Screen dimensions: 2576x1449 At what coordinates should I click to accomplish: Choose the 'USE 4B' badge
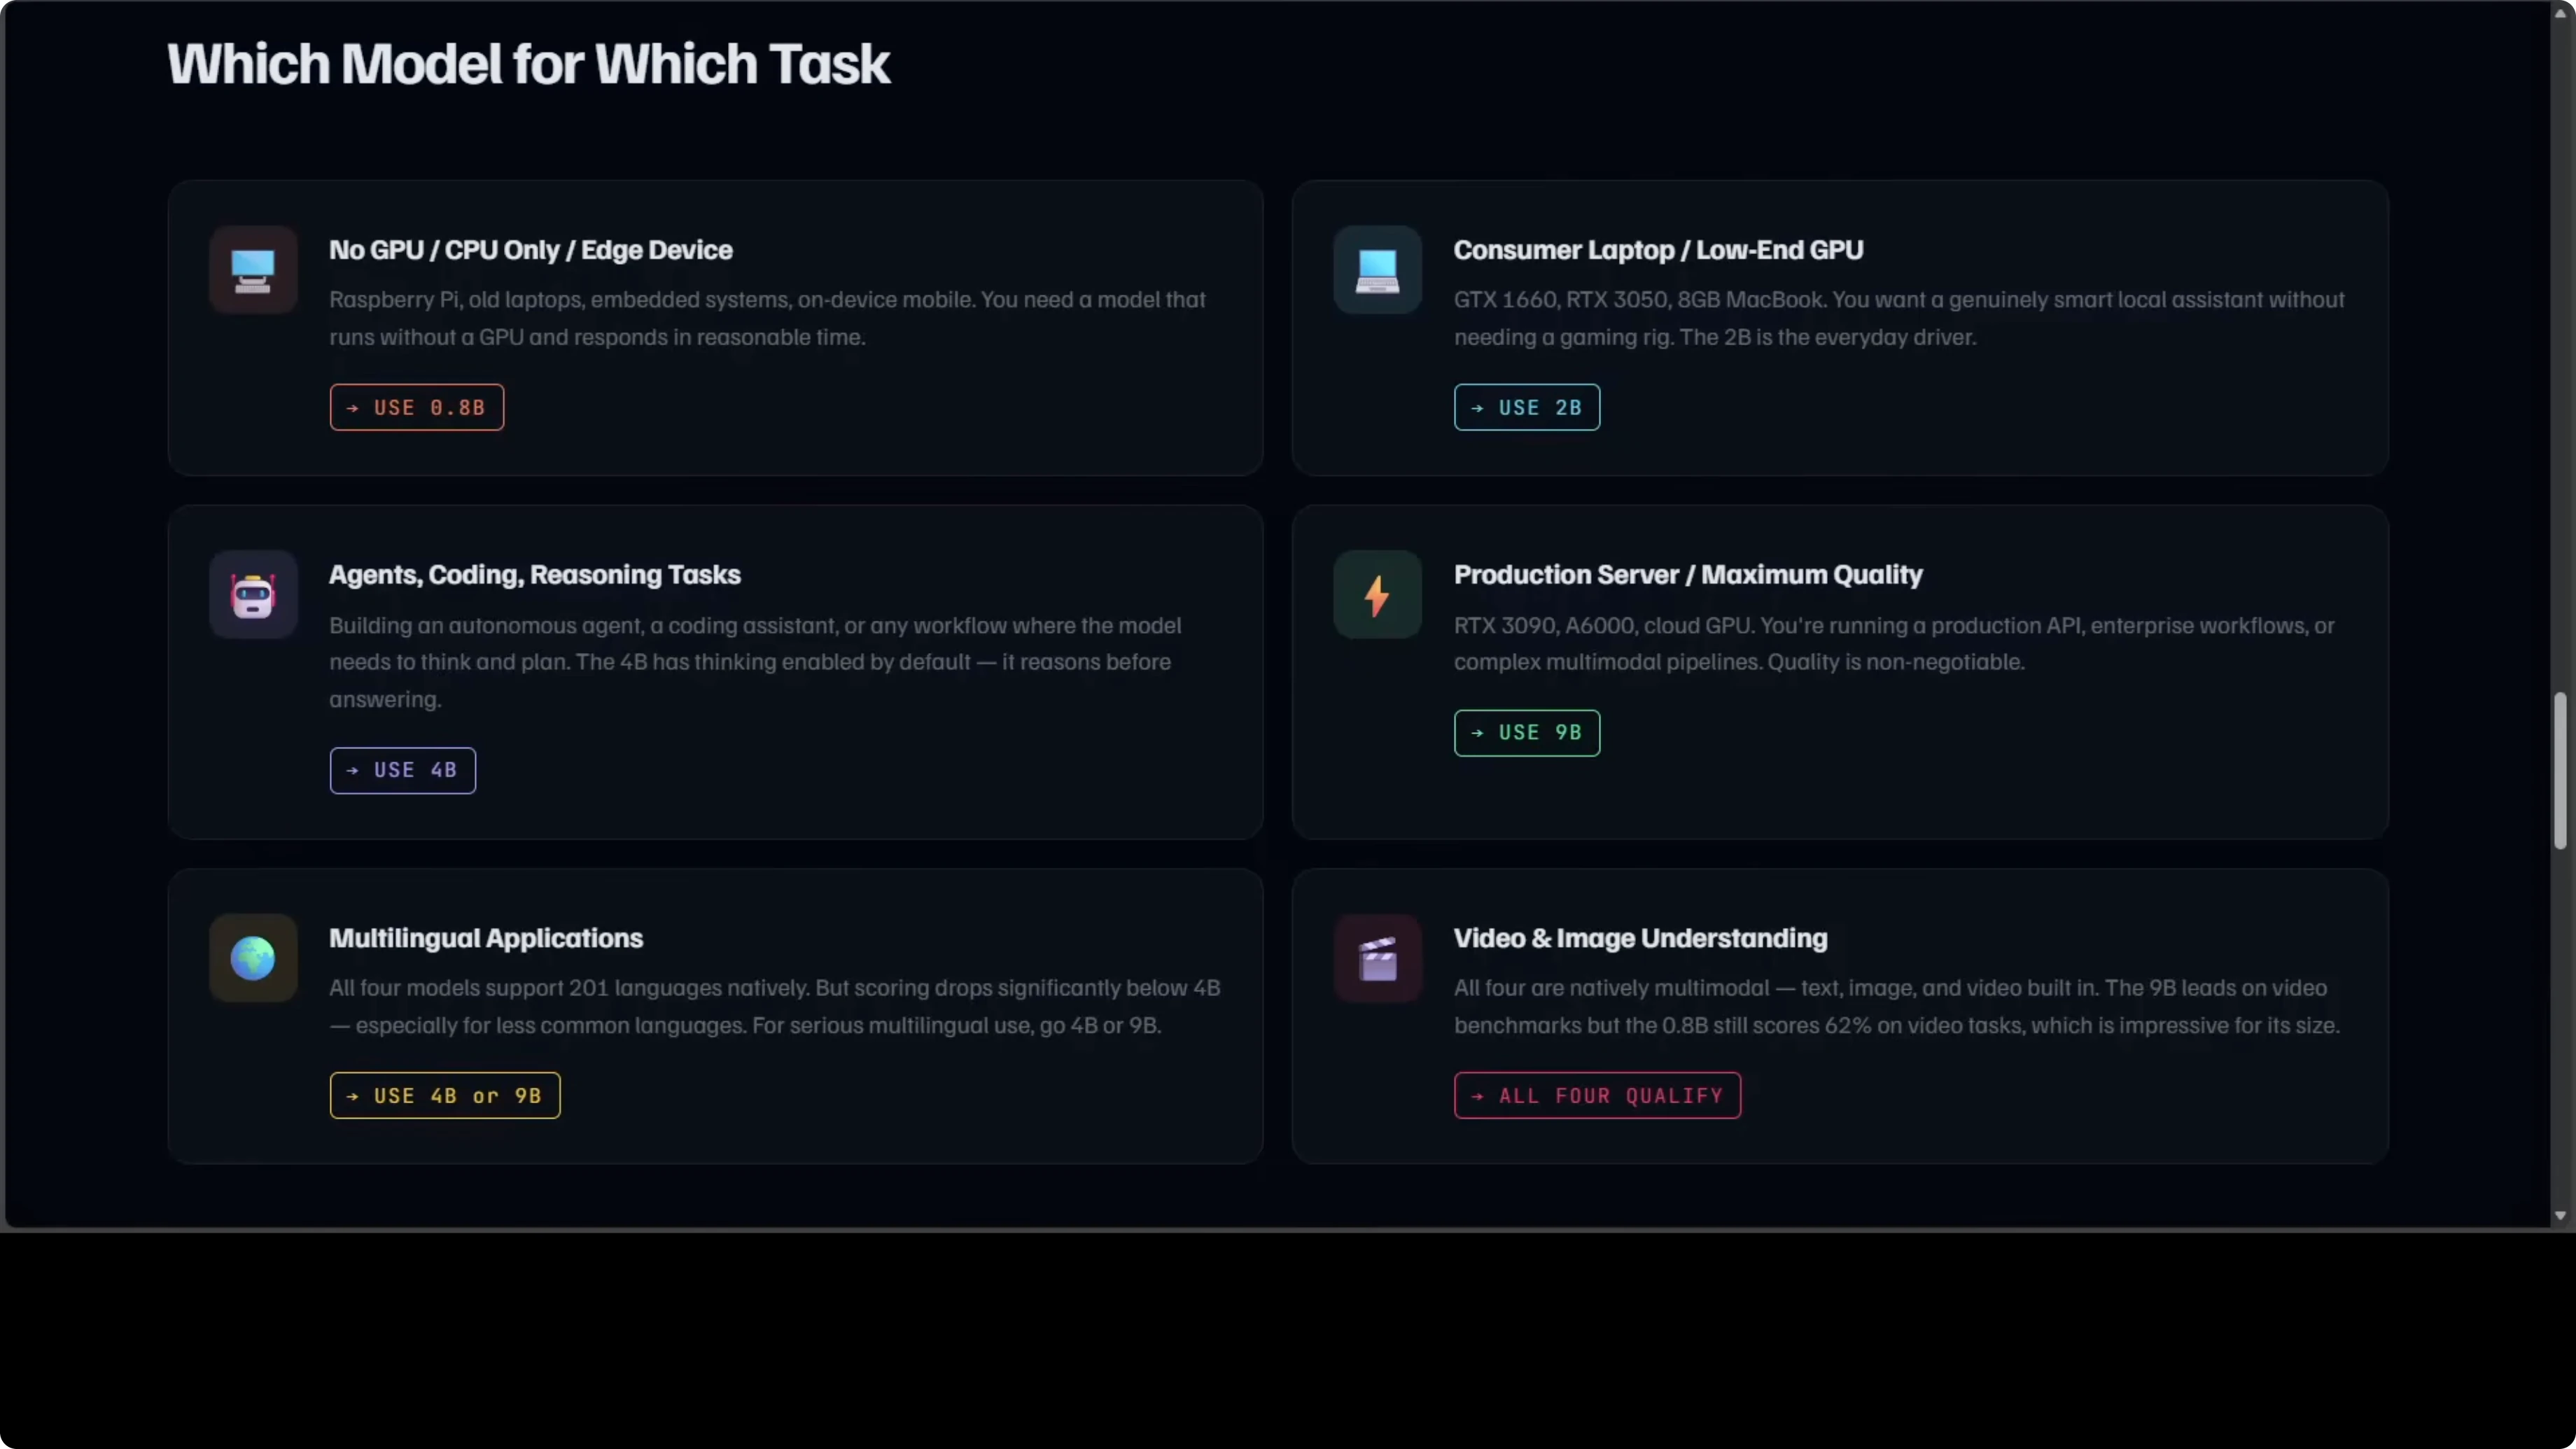[x=402, y=770]
